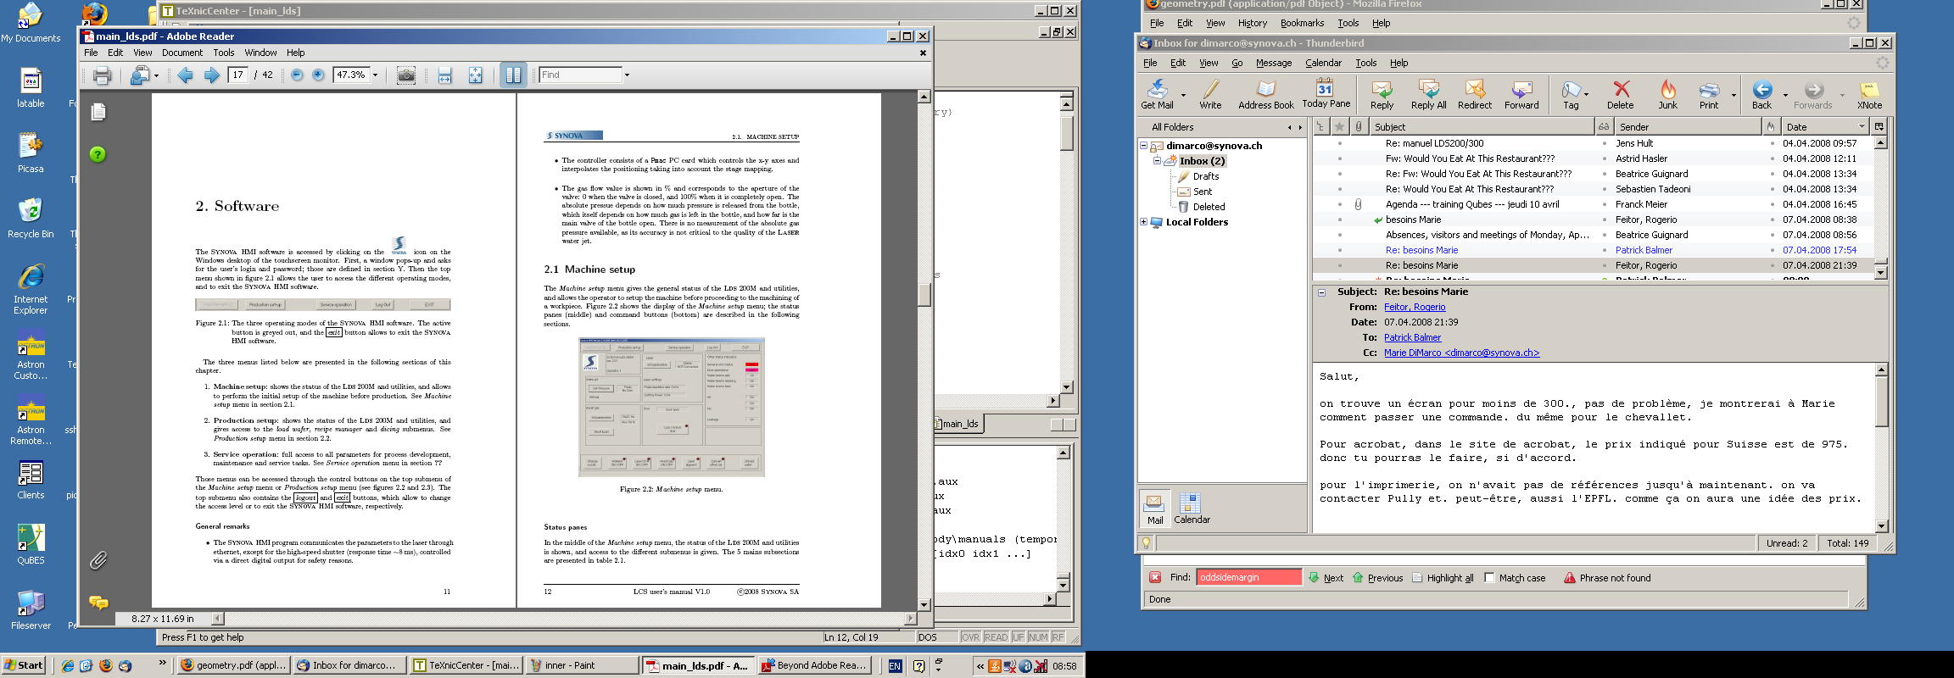Switch to Calendar mode in Thunderbird
The height and width of the screenshot is (678, 1954).
tap(1192, 509)
